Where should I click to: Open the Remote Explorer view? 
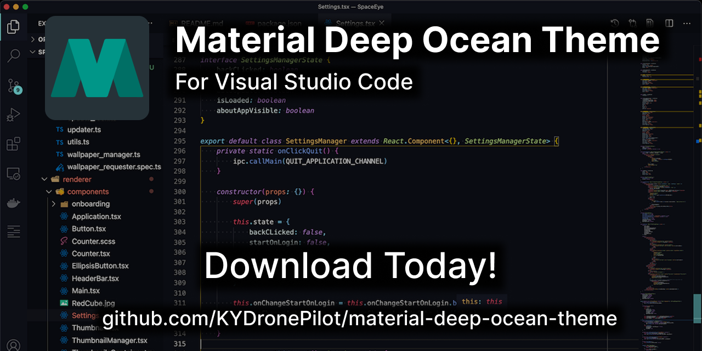(x=14, y=174)
